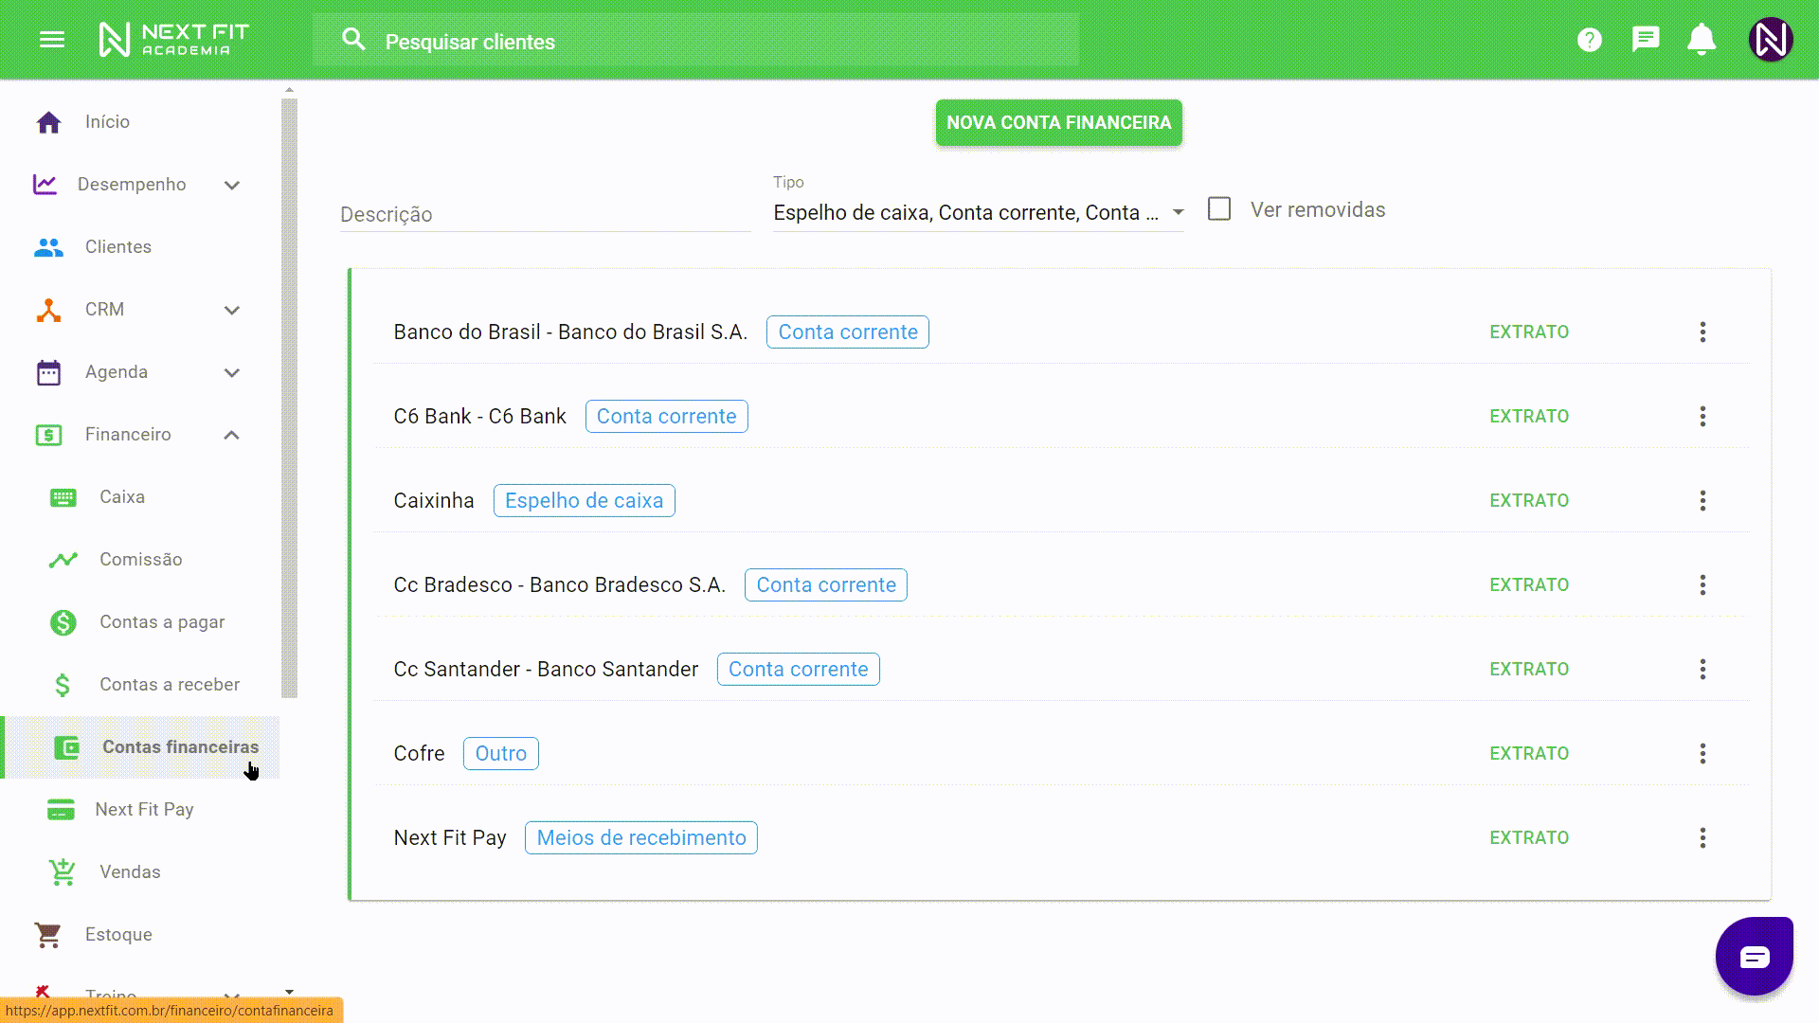Enable the Ver removidas checkbox

click(x=1219, y=209)
